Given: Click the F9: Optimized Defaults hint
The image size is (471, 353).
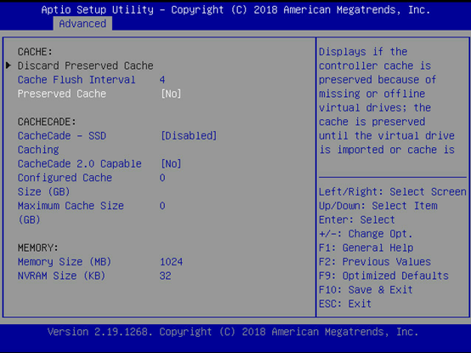Looking at the screenshot, I should (383, 276).
